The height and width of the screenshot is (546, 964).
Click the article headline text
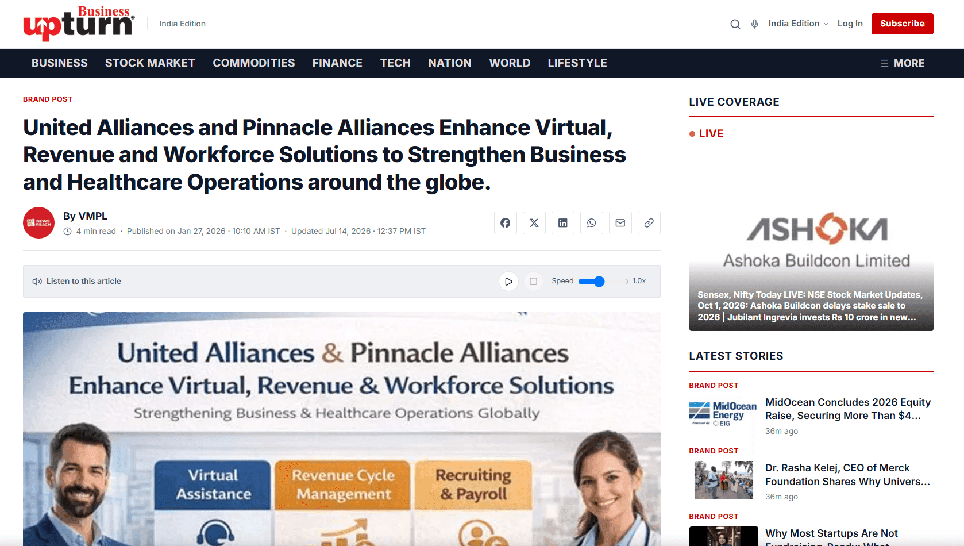325,155
